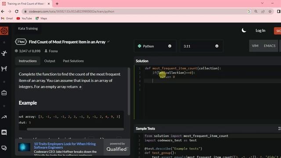Open the Kumite sparring icon in sidebar

coord(4,69)
